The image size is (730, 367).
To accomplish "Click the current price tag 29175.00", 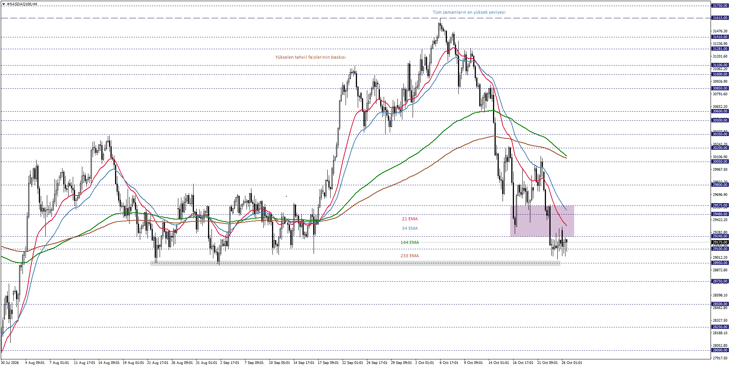I will pos(720,242).
